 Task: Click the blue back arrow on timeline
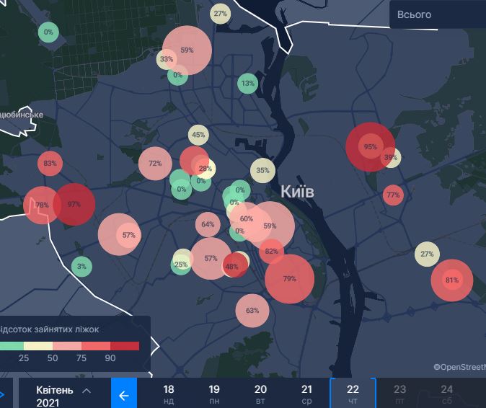pos(124,395)
